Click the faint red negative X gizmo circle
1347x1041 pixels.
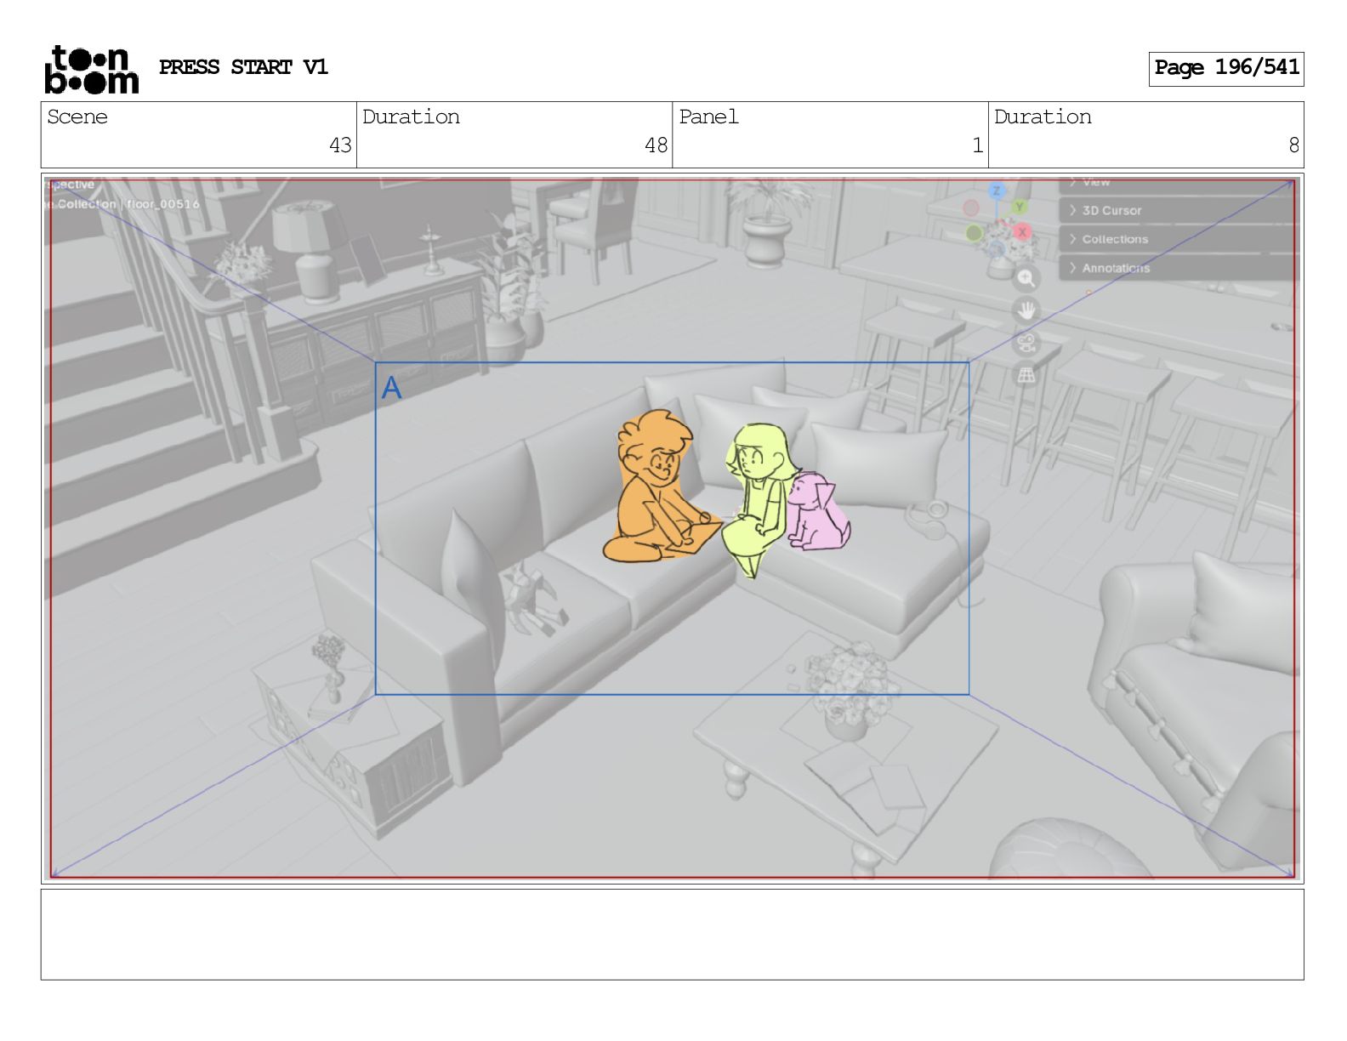click(970, 208)
